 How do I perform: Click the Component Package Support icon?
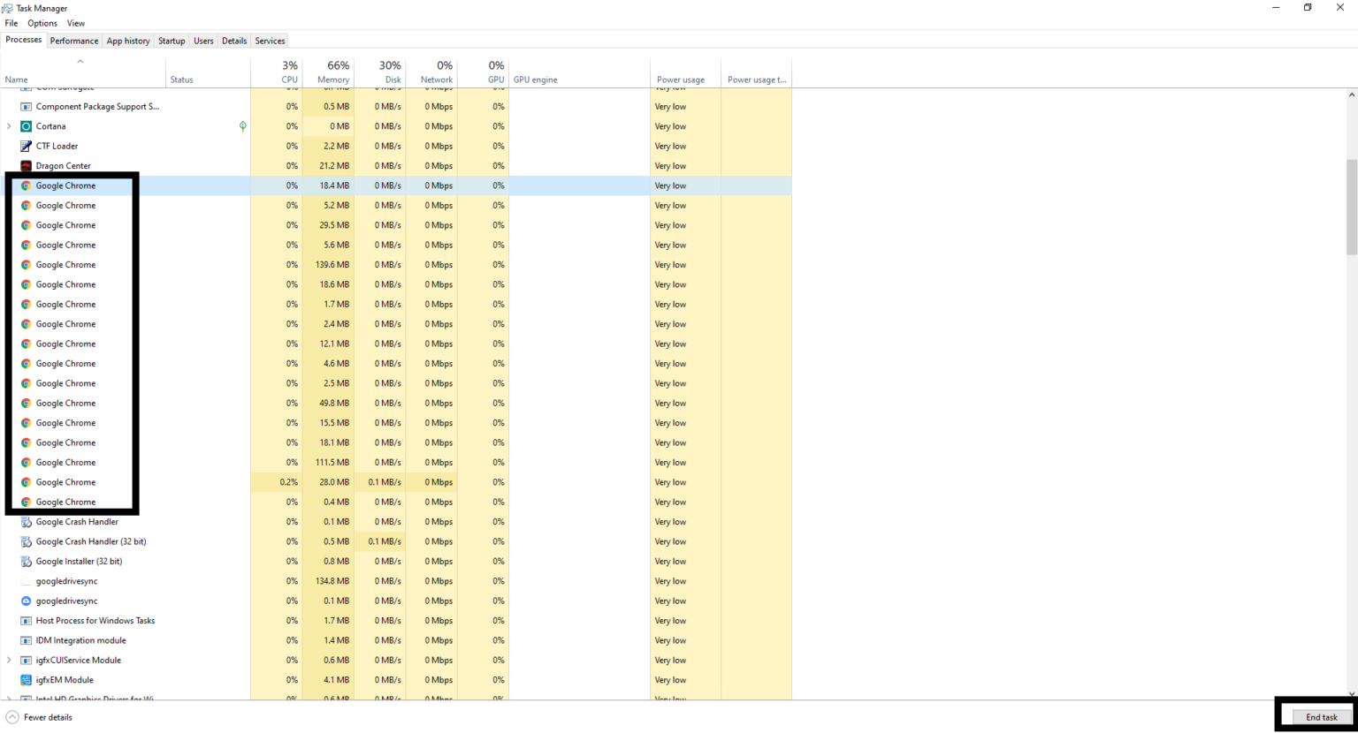point(27,106)
